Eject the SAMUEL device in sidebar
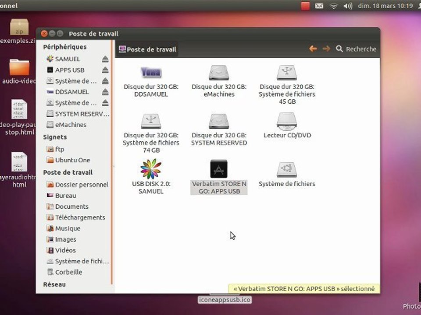 pyautogui.click(x=105, y=59)
